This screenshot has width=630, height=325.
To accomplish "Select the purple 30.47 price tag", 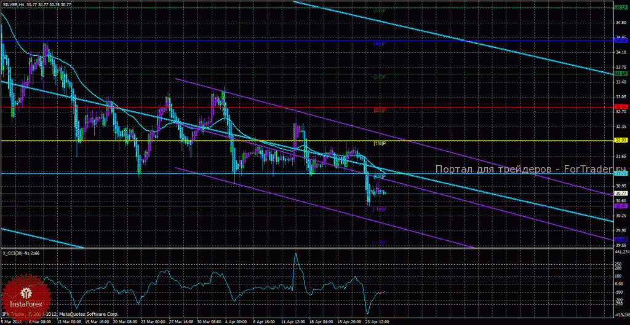I will (x=621, y=206).
